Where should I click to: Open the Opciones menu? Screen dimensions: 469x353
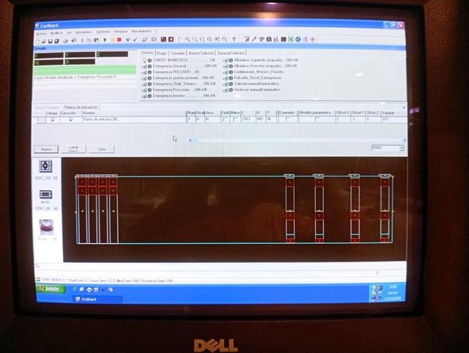pos(103,31)
